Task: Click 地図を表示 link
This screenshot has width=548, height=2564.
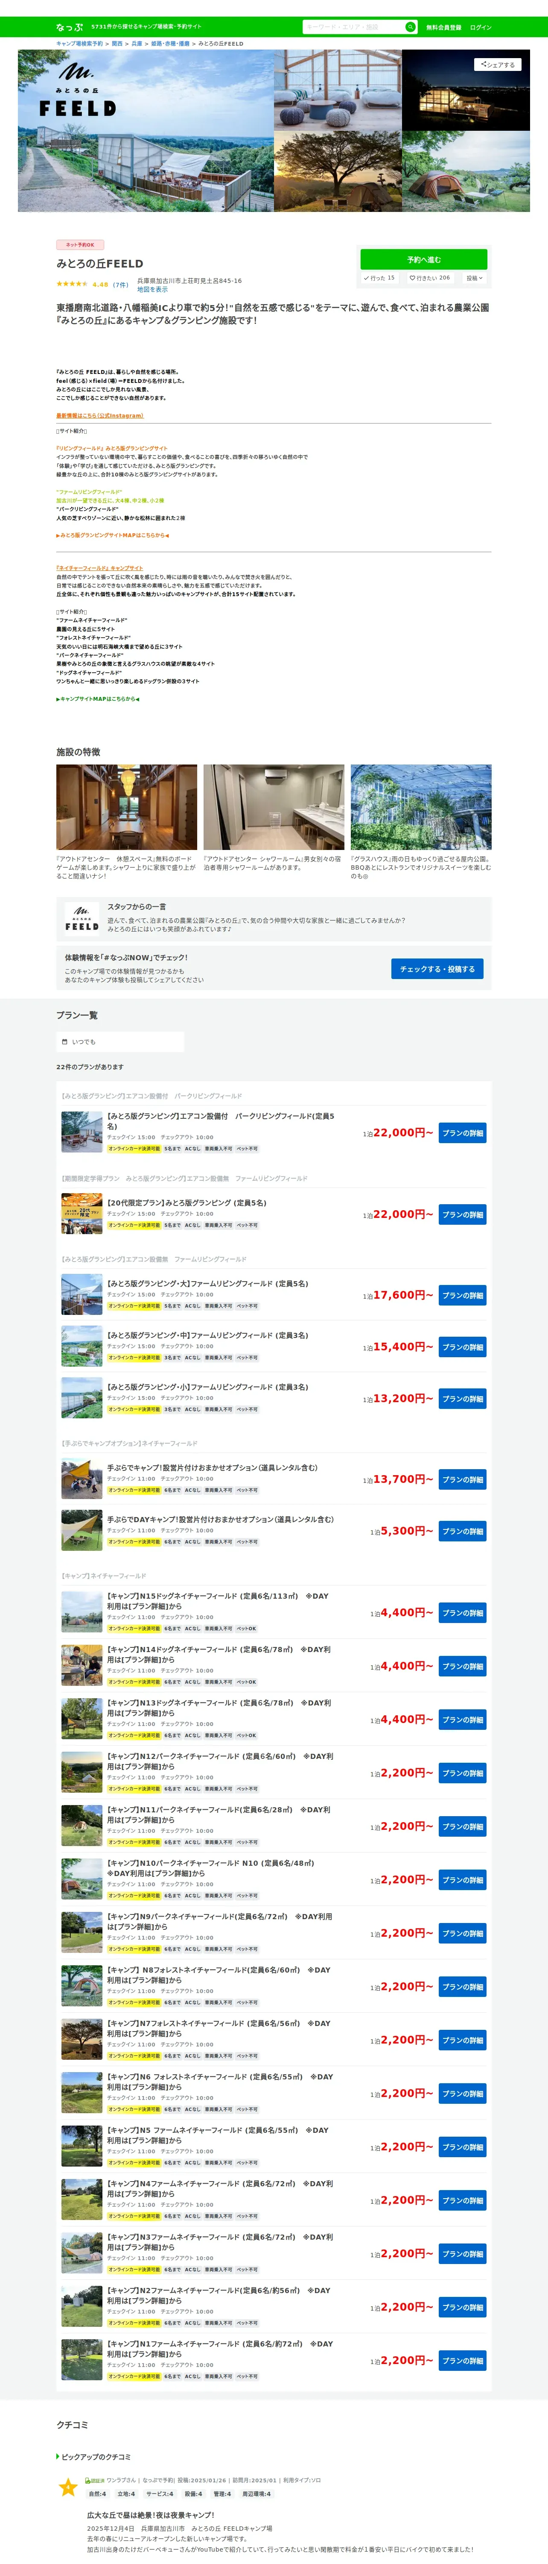Action: pyautogui.click(x=152, y=290)
